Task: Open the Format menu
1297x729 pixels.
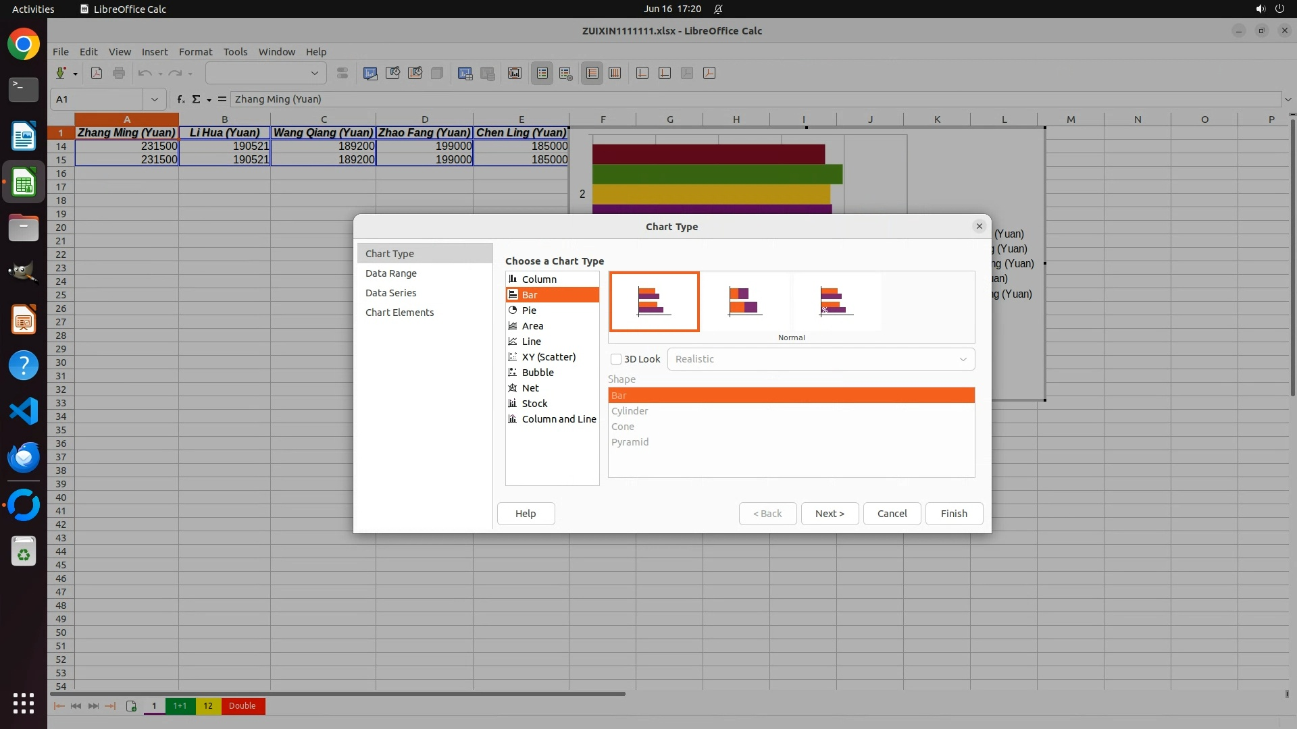Action: [195, 52]
